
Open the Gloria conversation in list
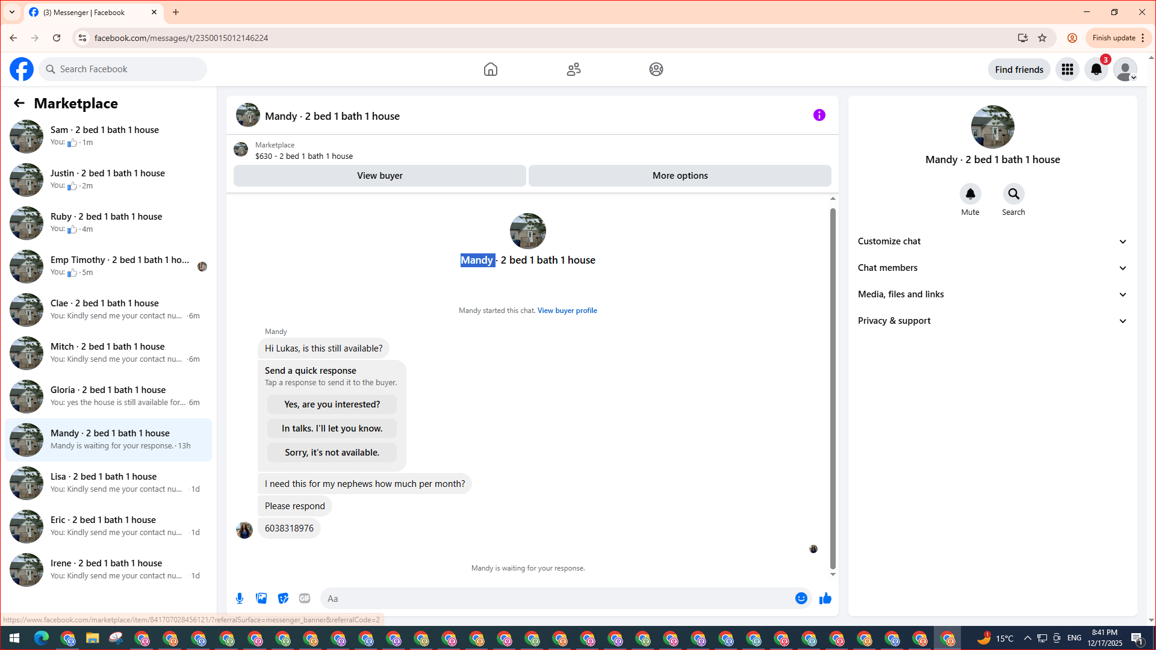[108, 396]
